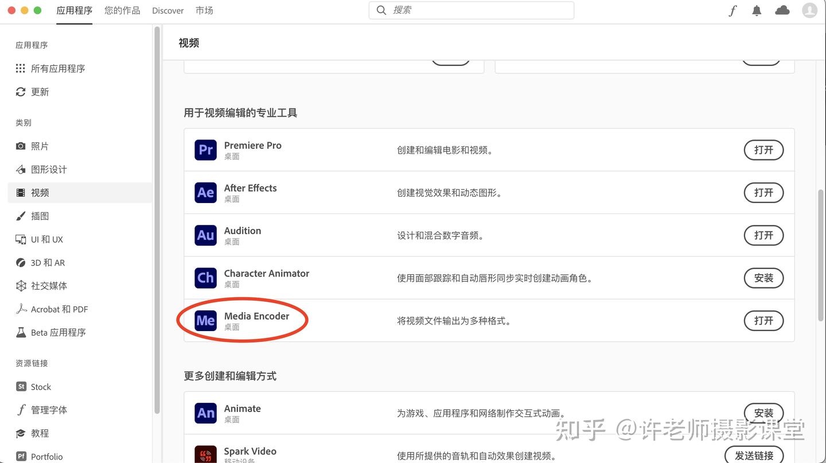
Task: Click the user account avatar icon
Action: pos(809,10)
